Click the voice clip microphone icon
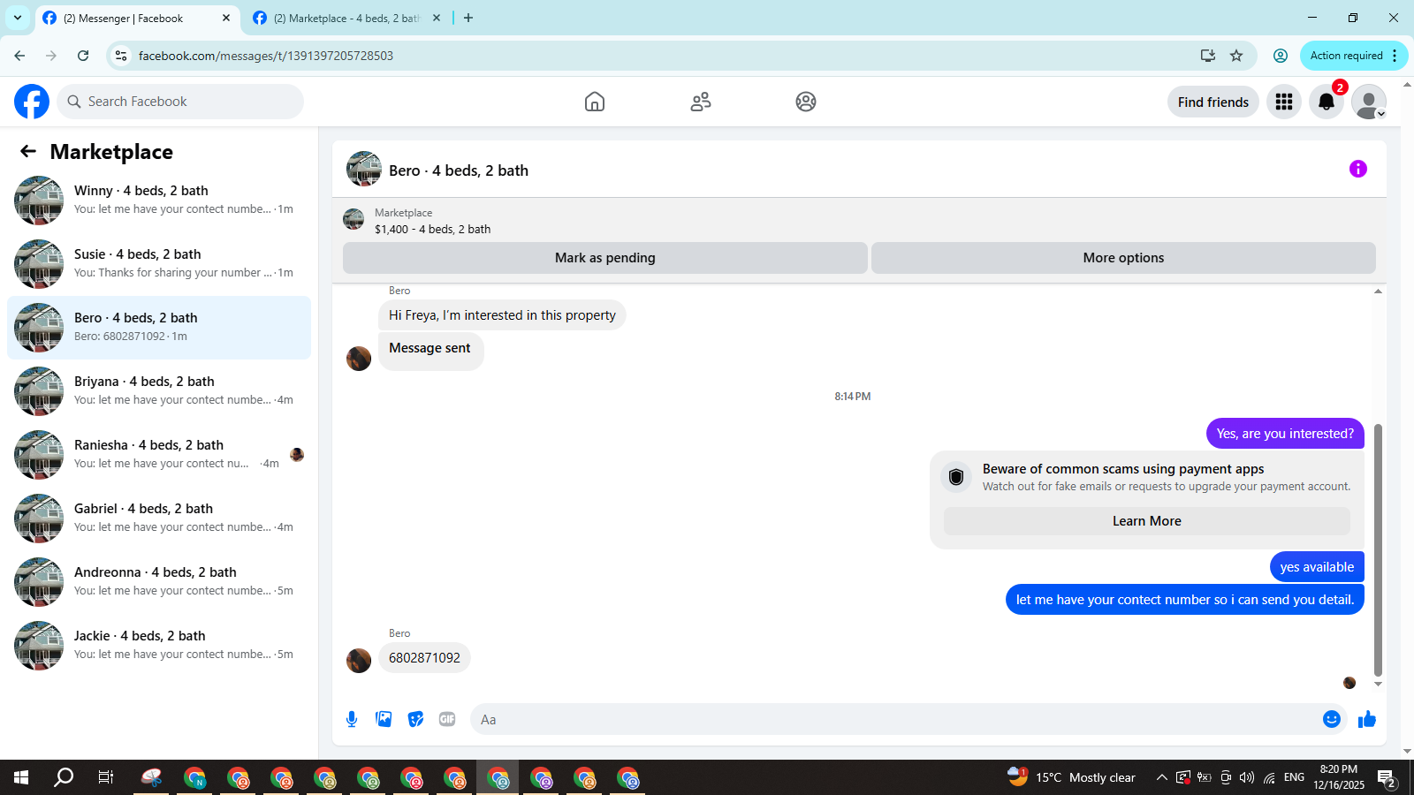Image resolution: width=1414 pixels, height=795 pixels. coord(352,719)
